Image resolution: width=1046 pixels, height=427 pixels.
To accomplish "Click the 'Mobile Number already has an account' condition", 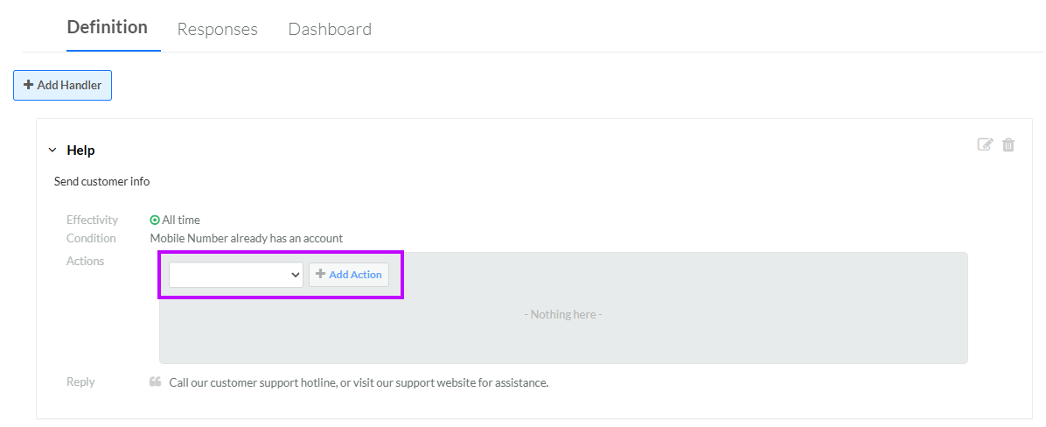I will point(246,238).
